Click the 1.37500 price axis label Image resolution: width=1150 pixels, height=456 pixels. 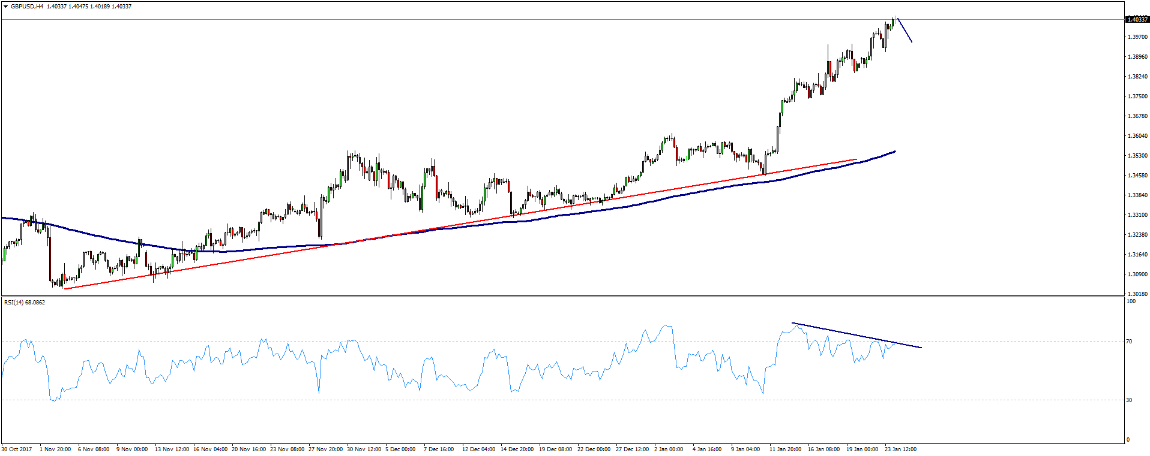(1138, 96)
